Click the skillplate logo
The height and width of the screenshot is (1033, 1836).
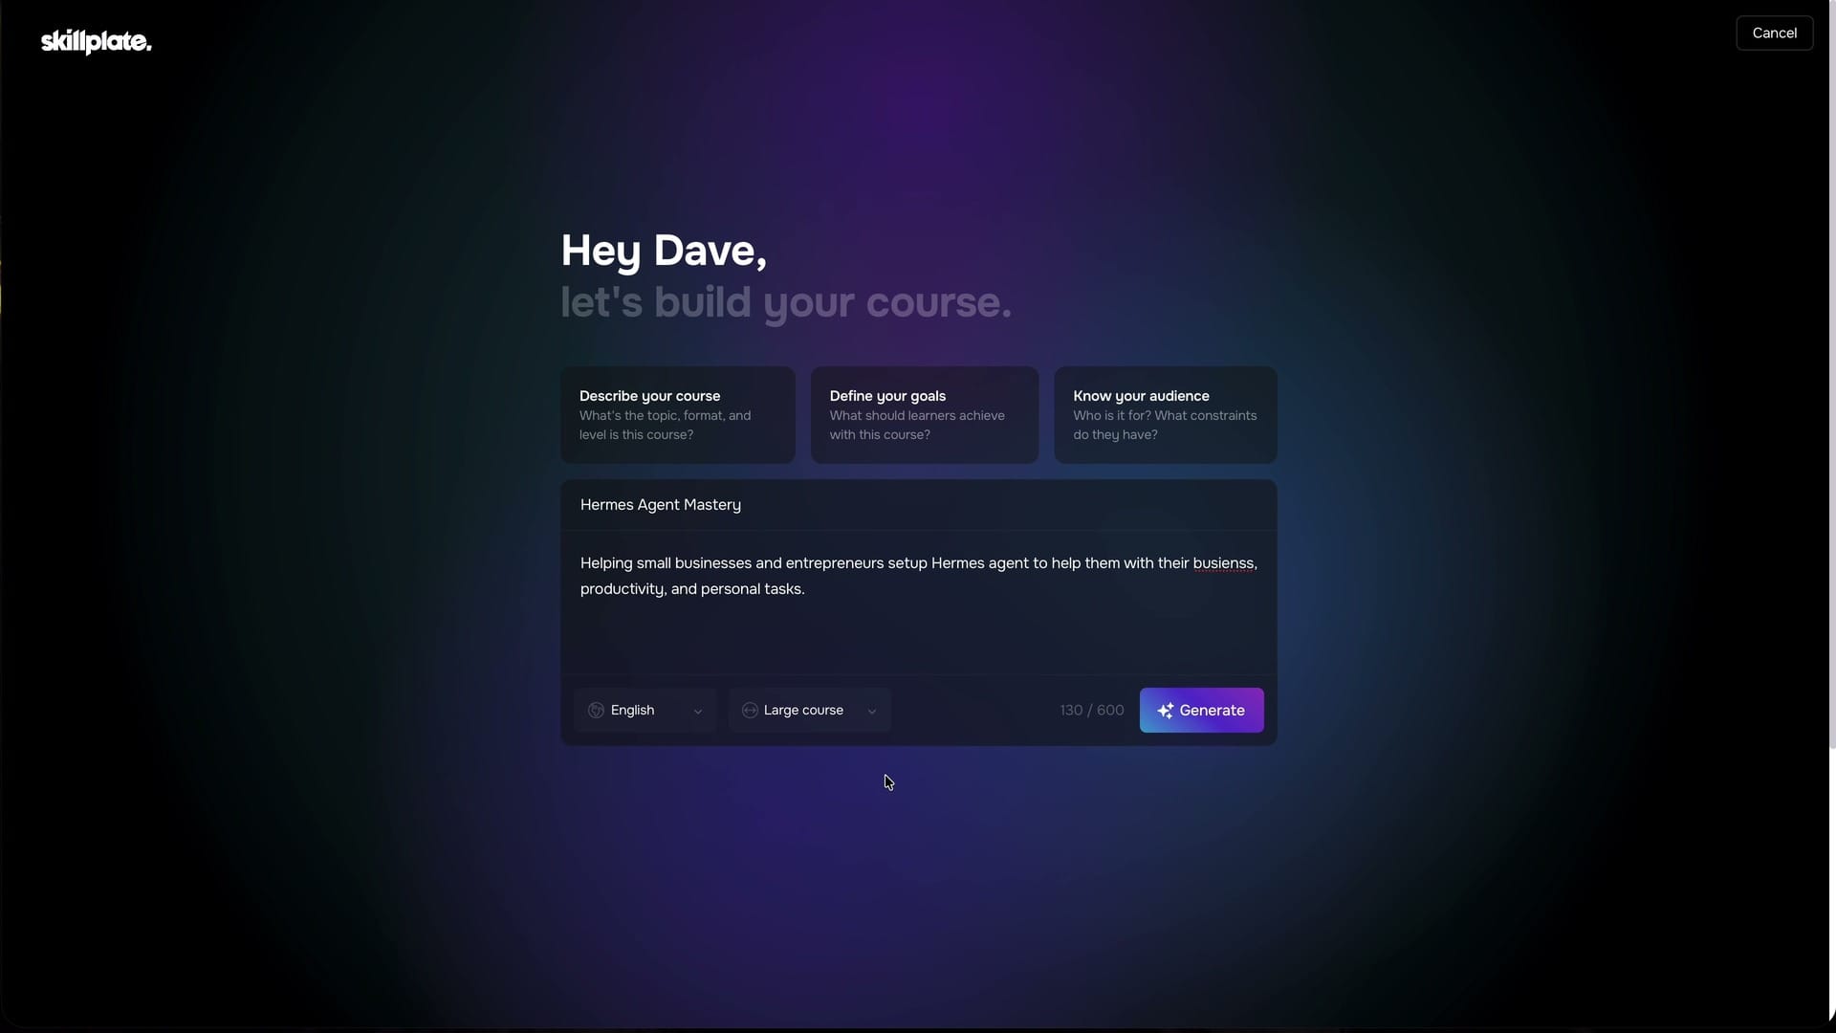click(96, 41)
